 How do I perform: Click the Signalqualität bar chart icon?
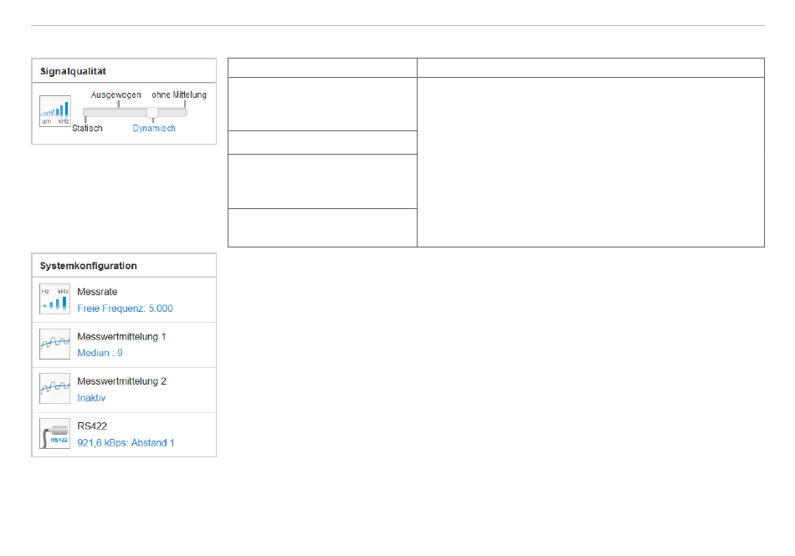54,111
